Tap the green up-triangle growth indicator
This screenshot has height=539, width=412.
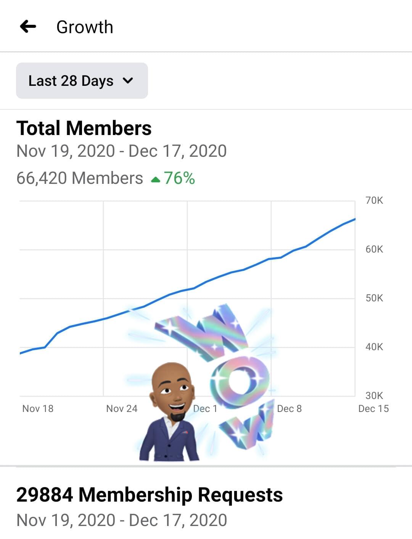tap(156, 179)
